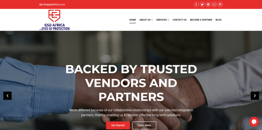Click the red Get Started button
The height and width of the screenshot is (130, 262).
coord(118,125)
